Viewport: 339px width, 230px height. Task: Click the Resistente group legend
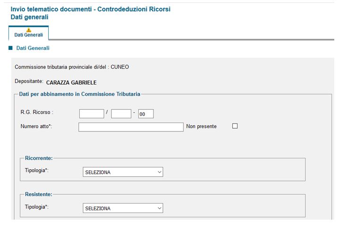click(x=38, y=194)
